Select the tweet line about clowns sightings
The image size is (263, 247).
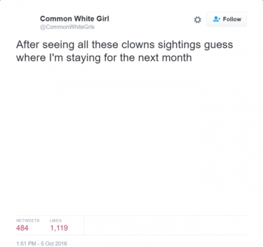point(124,45)
